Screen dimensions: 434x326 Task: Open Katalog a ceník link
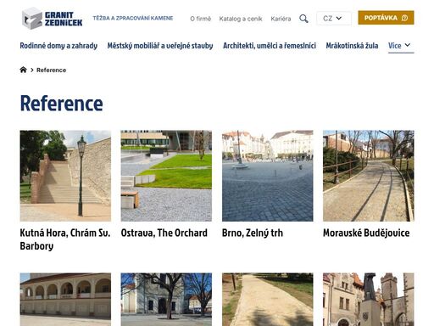click(241, 19)
